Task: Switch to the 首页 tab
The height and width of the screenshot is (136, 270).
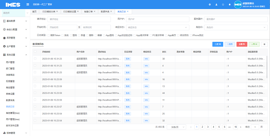Action: pyautogui.click(x=35, y=12)
